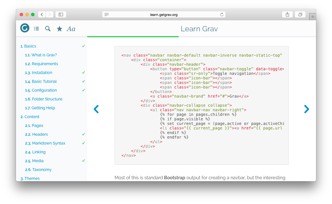The image size is (332, 204).
Task: Open font settings Aa icon
Action: tap(71, 29)
